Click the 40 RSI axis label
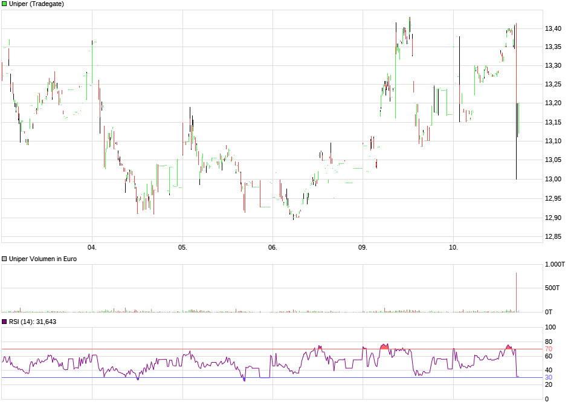The height and width of the screenshot is (405, 568). 549,370
